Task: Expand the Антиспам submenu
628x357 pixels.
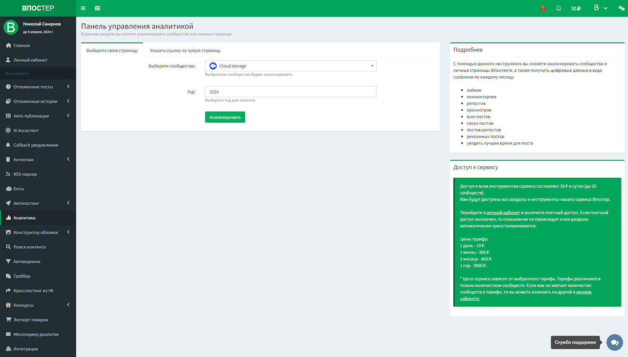Action: pos(38,159)
